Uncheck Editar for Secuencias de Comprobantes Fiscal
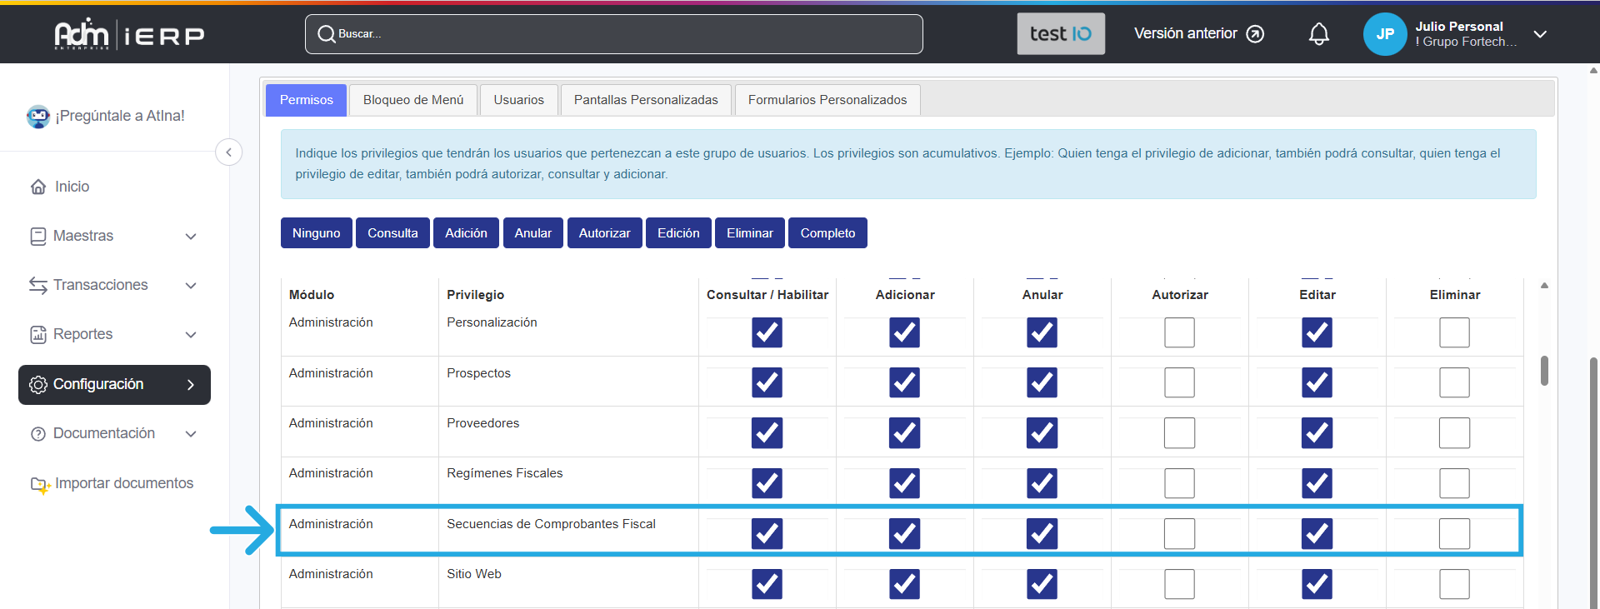Image resolution: width=1600 pixels, height=609 pixels. (1317, 534)
